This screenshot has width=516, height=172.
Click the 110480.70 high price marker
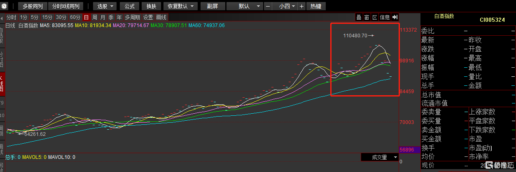(x=355, y=36)
